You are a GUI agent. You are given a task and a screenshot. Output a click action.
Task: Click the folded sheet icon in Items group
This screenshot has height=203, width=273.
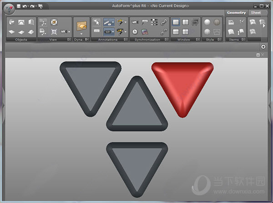pos(231,32)
